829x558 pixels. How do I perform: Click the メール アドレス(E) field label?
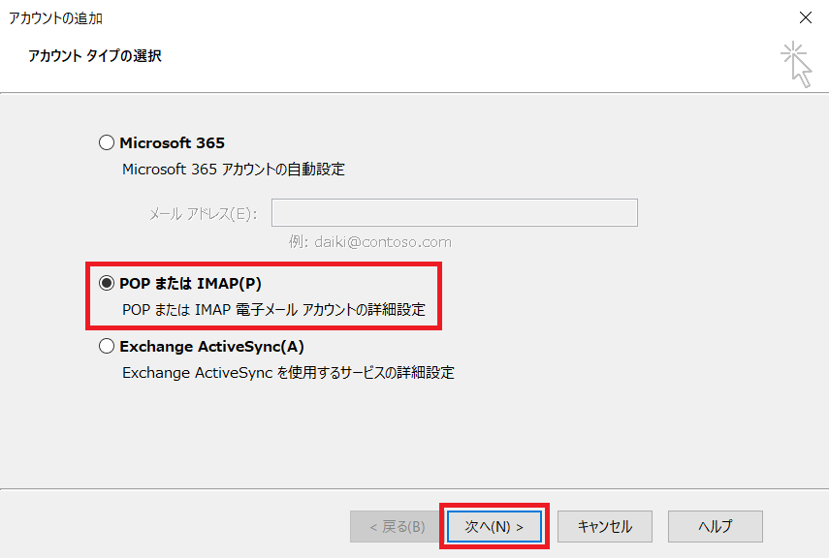tap(203, 214)
